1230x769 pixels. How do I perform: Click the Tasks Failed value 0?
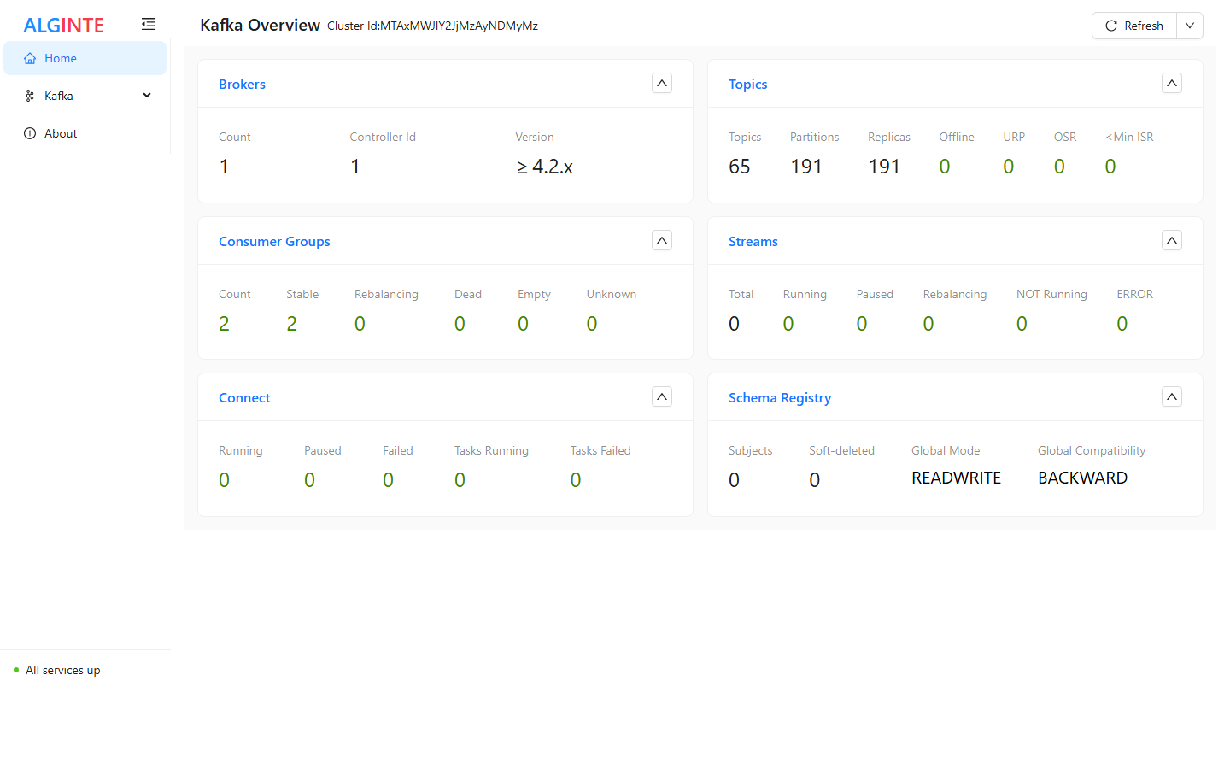pos(576,480)
